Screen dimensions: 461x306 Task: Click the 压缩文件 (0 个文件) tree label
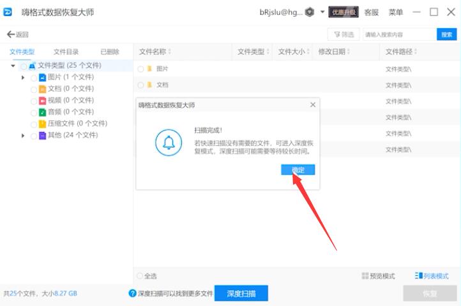click(x=78, y=124)
